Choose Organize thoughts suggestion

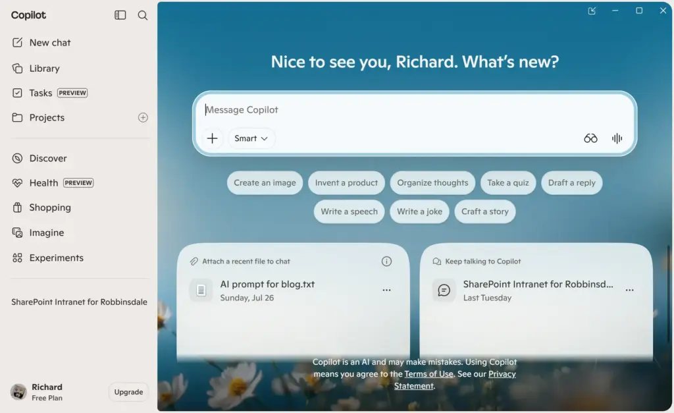point(432,183)
